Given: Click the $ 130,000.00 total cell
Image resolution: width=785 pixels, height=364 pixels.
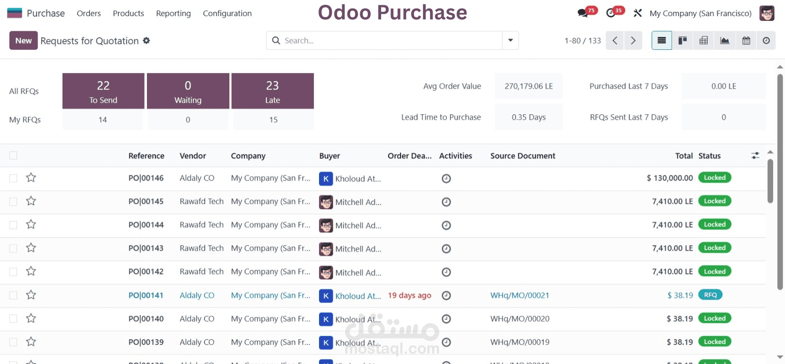Looking at the screenshot, I should pos(670,178).
